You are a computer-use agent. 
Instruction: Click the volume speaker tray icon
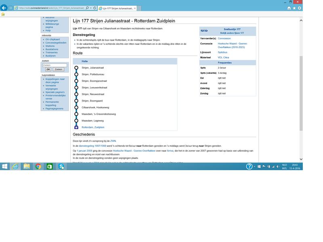click(x=278, y=167)
